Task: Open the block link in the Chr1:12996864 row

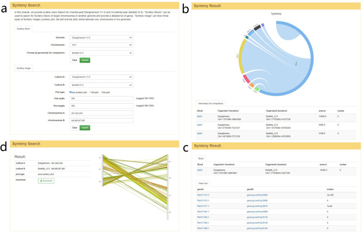Action: click(x=200, y=134)
